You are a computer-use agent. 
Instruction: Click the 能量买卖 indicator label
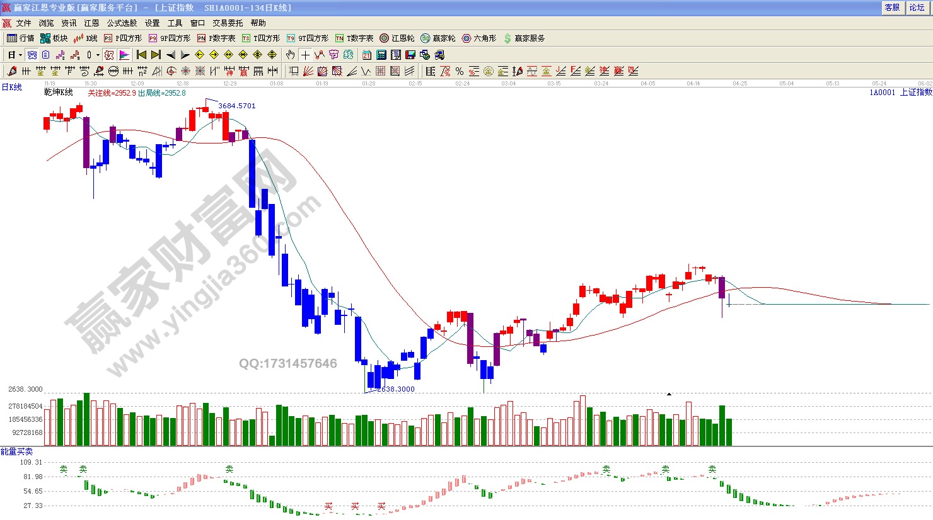(x=16, y=451)
